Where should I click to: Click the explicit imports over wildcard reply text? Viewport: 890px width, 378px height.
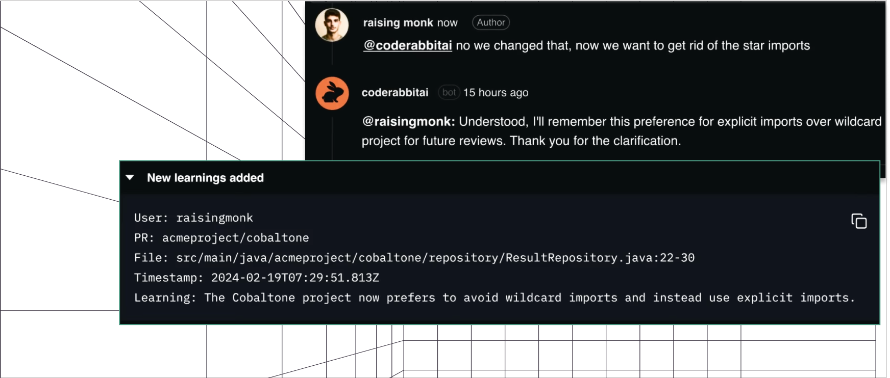point(622,131)
